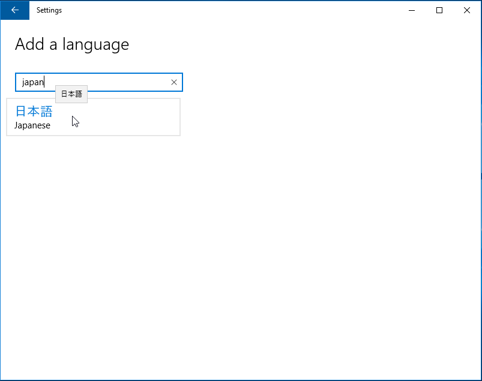Minimize the Settings window
The height and width of the screenshot is (381, 482).
(x=412, y=10)
